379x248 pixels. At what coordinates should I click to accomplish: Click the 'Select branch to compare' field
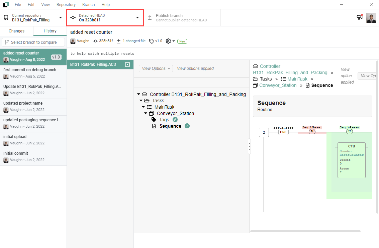tap(33, 42)
